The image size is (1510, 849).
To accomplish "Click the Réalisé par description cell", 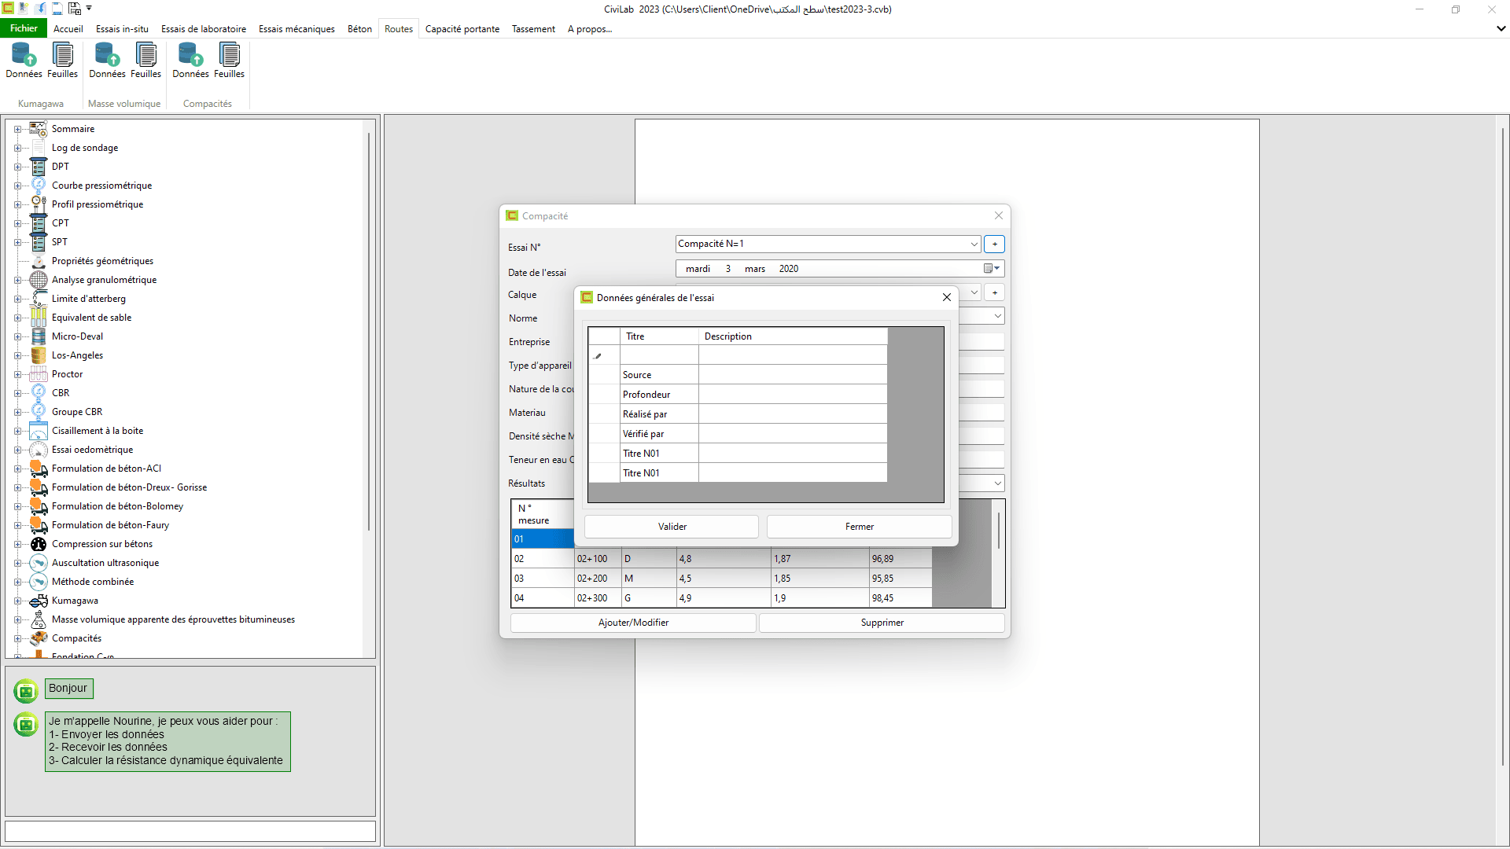I will [793, 414].
